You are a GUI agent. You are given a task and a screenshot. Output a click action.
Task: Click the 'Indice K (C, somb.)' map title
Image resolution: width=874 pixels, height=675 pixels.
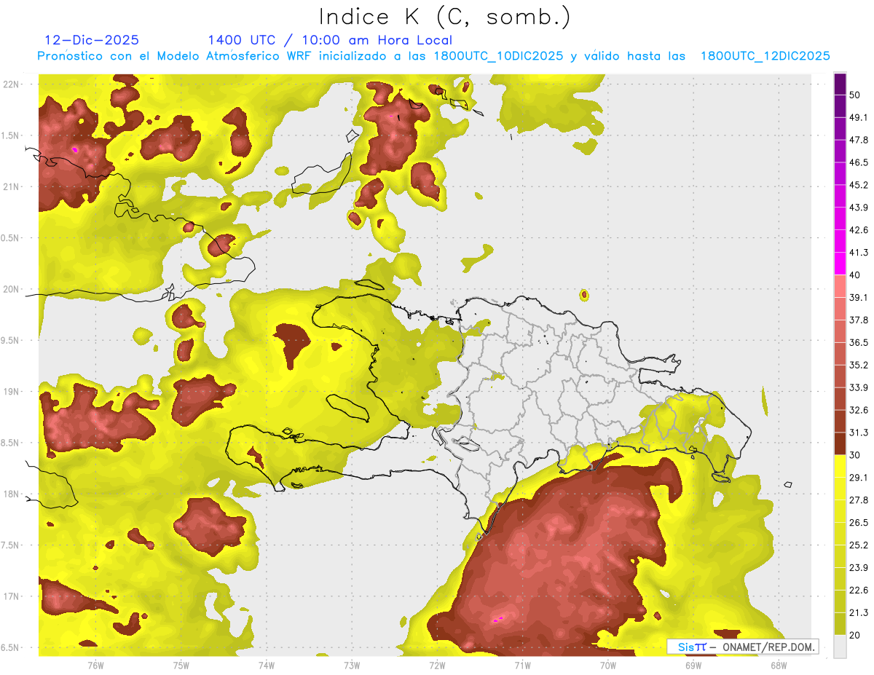(x=444, y=17)
